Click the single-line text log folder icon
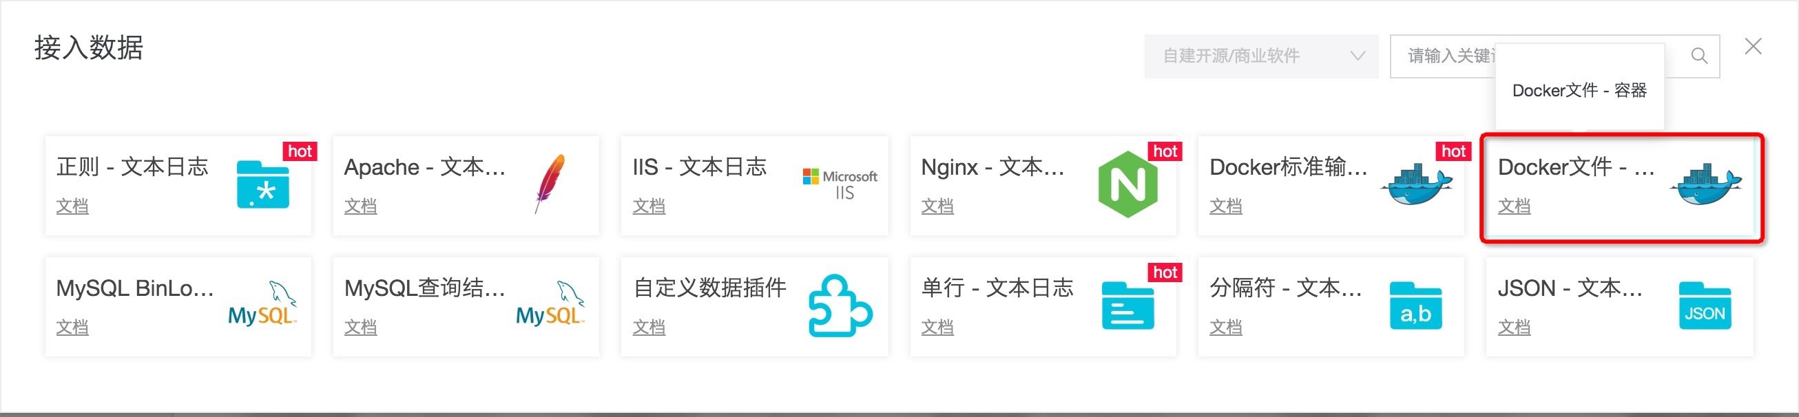The image size is (1799, 417). [x=1127, y=306]
